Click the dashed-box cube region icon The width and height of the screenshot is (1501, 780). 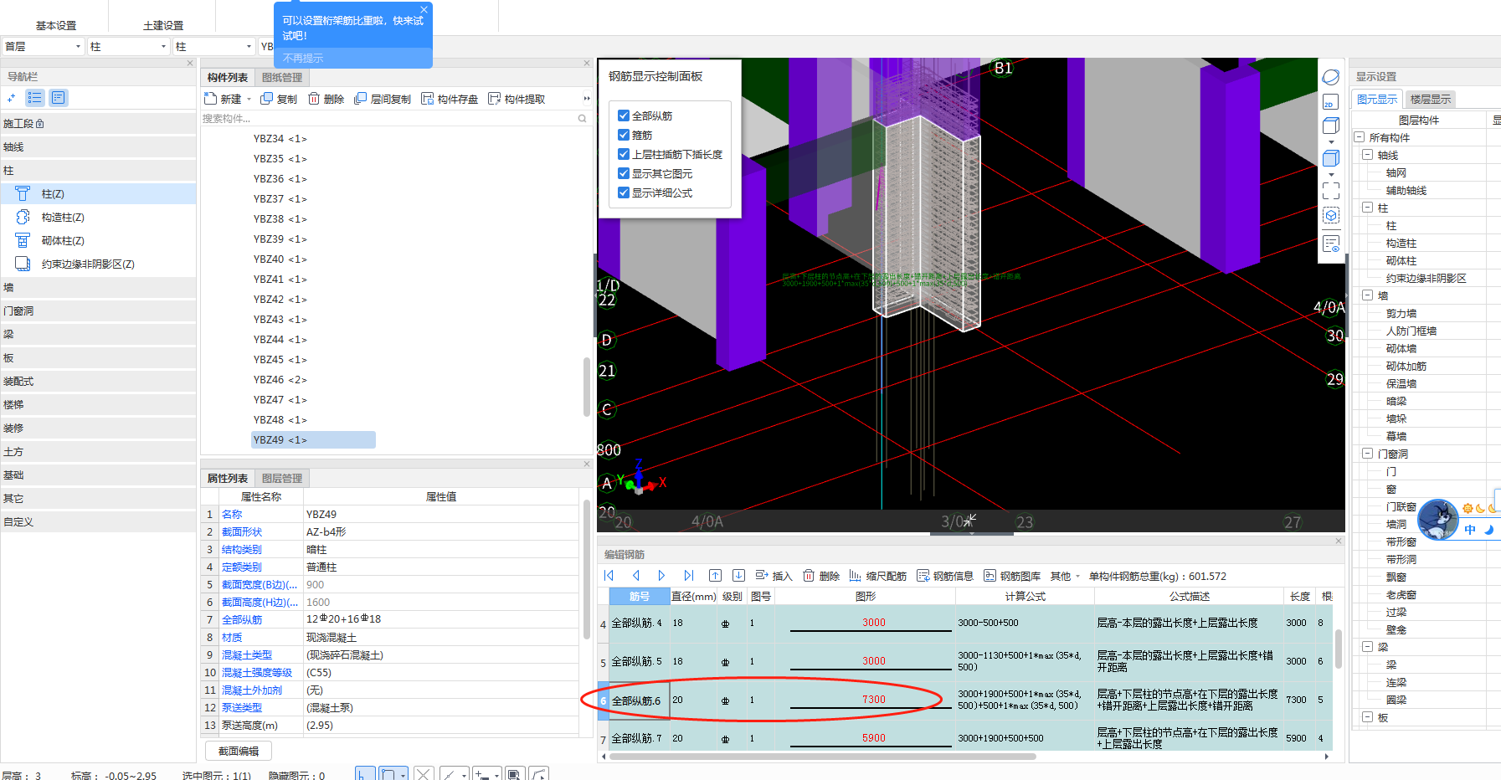click(1331, 215)
